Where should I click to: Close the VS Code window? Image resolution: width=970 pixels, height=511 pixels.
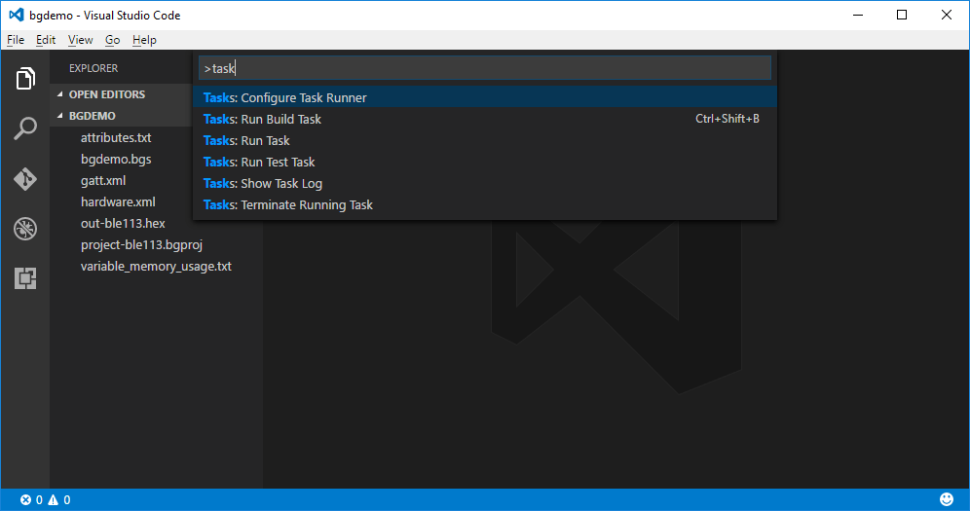click(947, 15)
